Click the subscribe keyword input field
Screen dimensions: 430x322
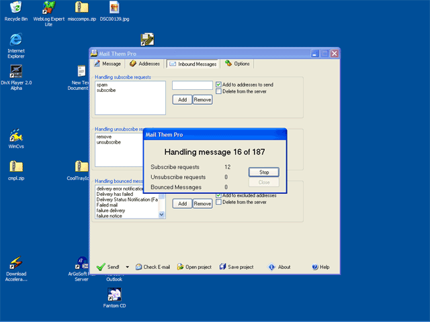click(192, 85)
